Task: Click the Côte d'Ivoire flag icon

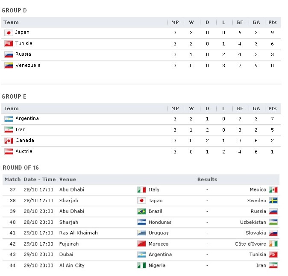Action: click(273, 244)
